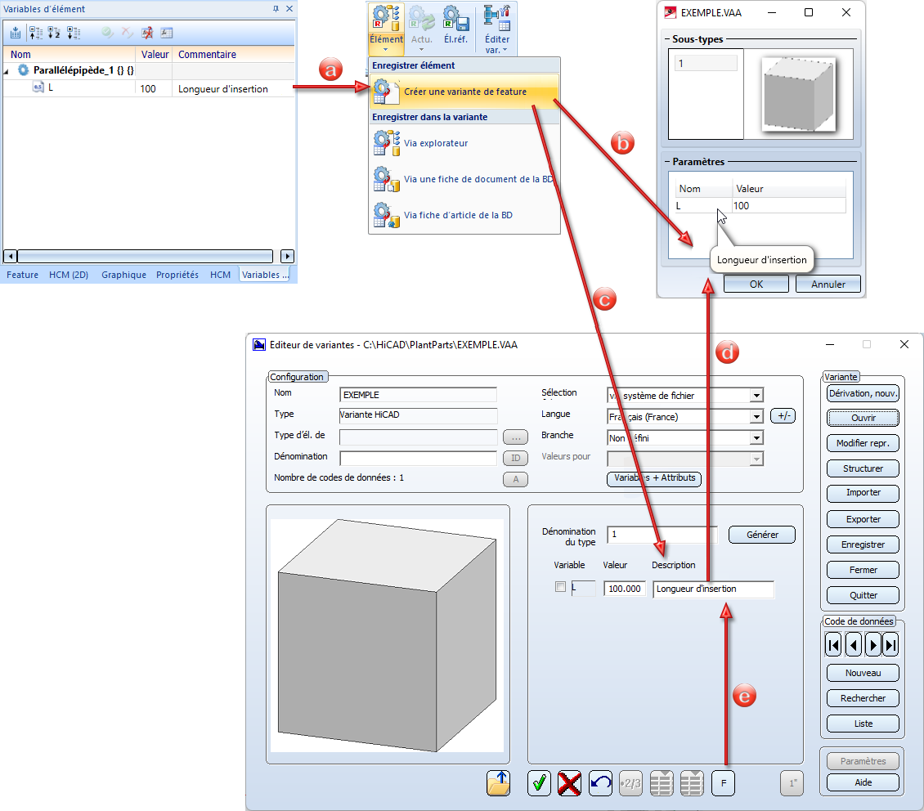
Task: Click the second grey table icon in variant editor
Action: (692, 783)
